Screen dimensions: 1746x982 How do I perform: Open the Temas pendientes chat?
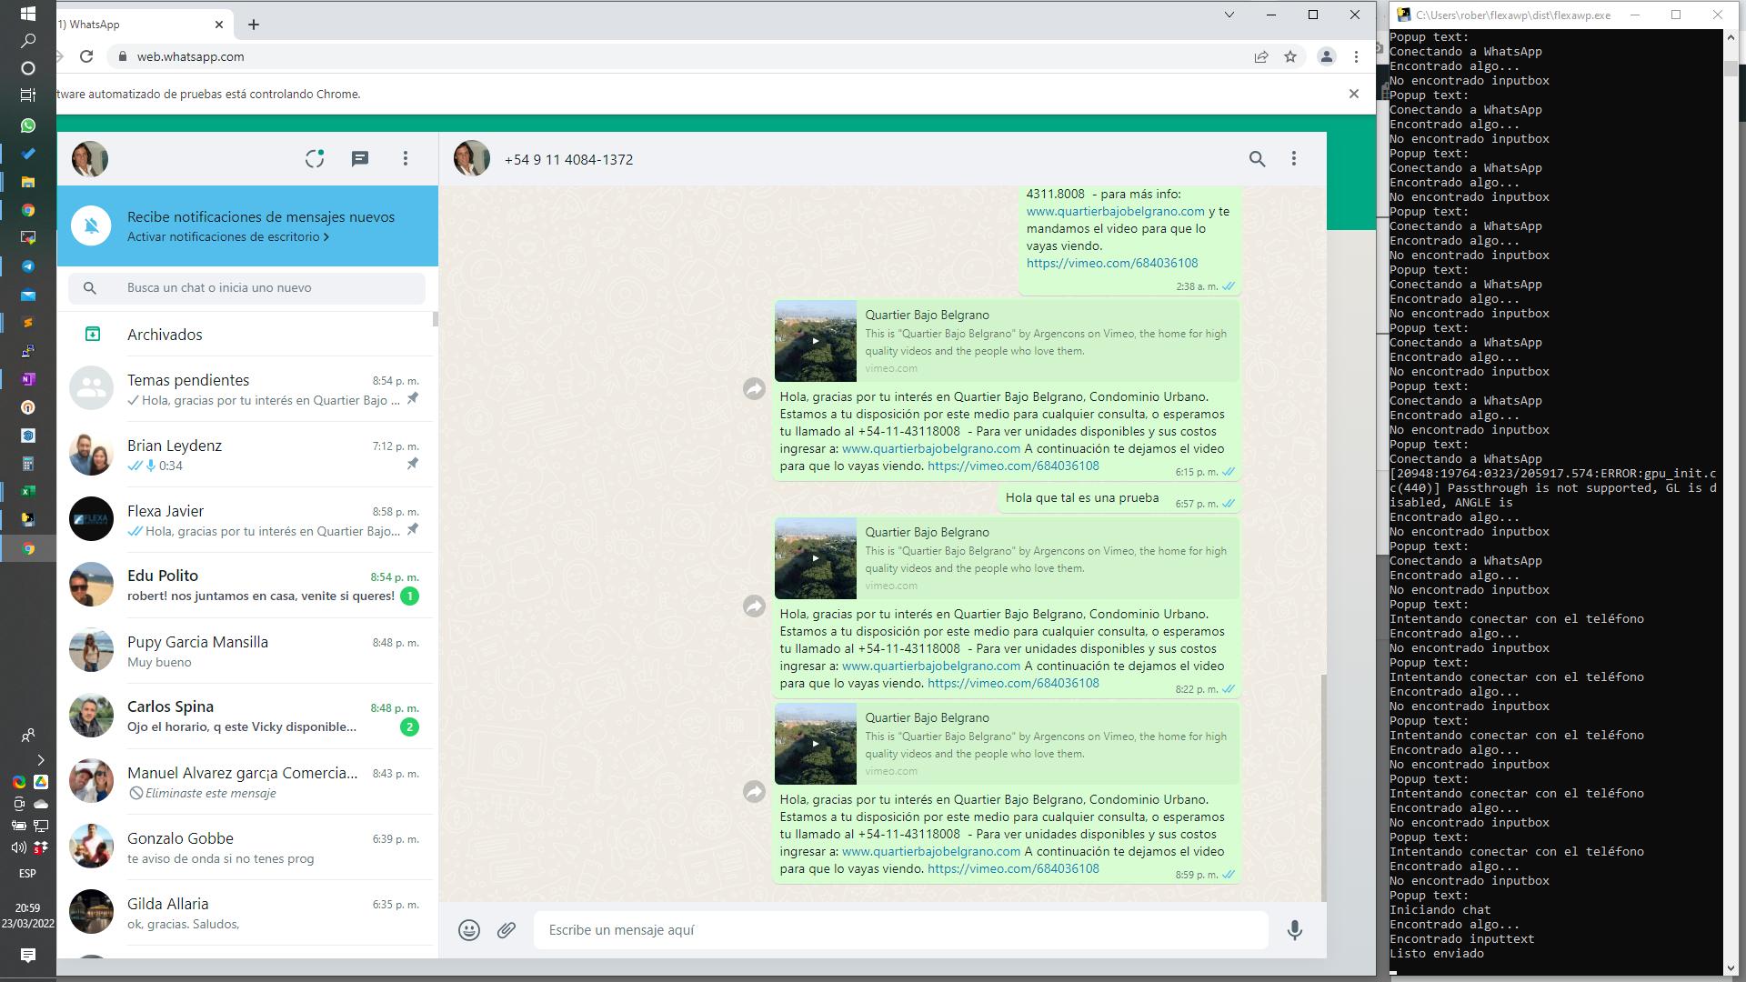tap(246, 389)
